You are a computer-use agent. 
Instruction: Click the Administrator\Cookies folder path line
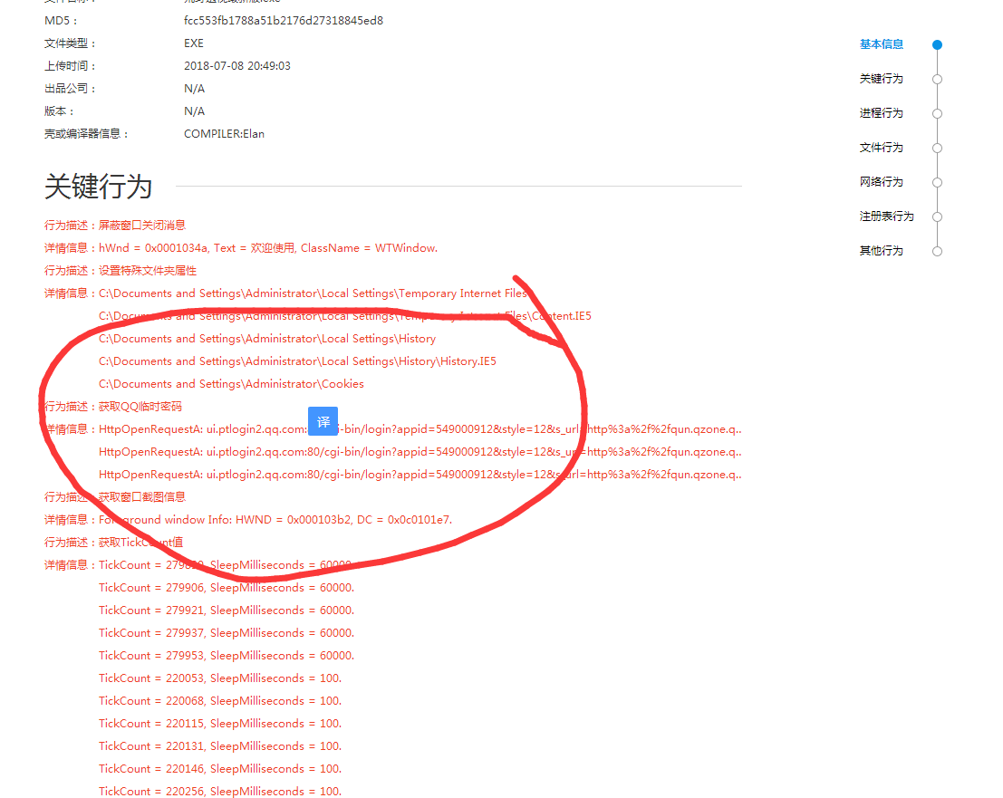231,384
